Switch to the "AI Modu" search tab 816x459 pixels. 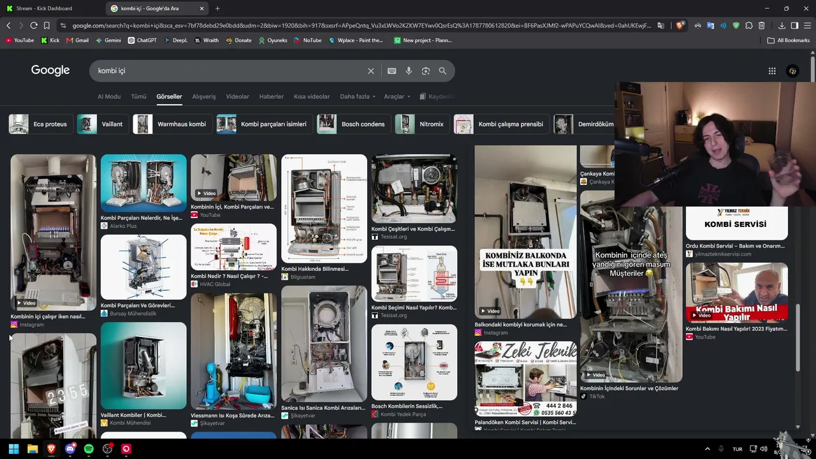[x=109, y=97]
